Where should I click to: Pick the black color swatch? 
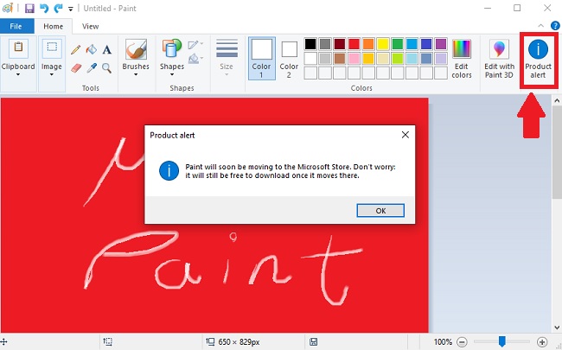pos(310,44)
